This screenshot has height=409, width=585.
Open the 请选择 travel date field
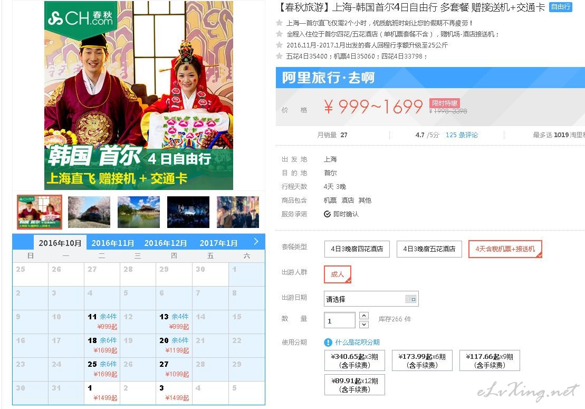coord(371,299)
